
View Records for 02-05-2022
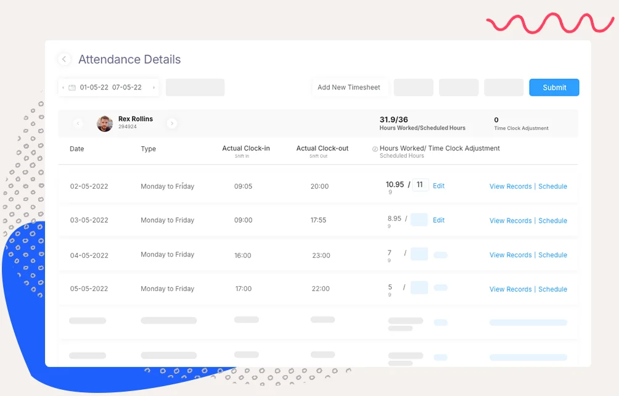[510, 186]
